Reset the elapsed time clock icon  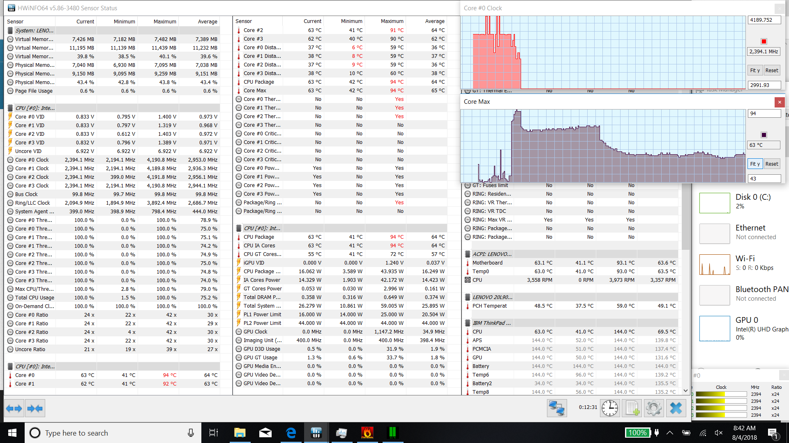point(610,408)
